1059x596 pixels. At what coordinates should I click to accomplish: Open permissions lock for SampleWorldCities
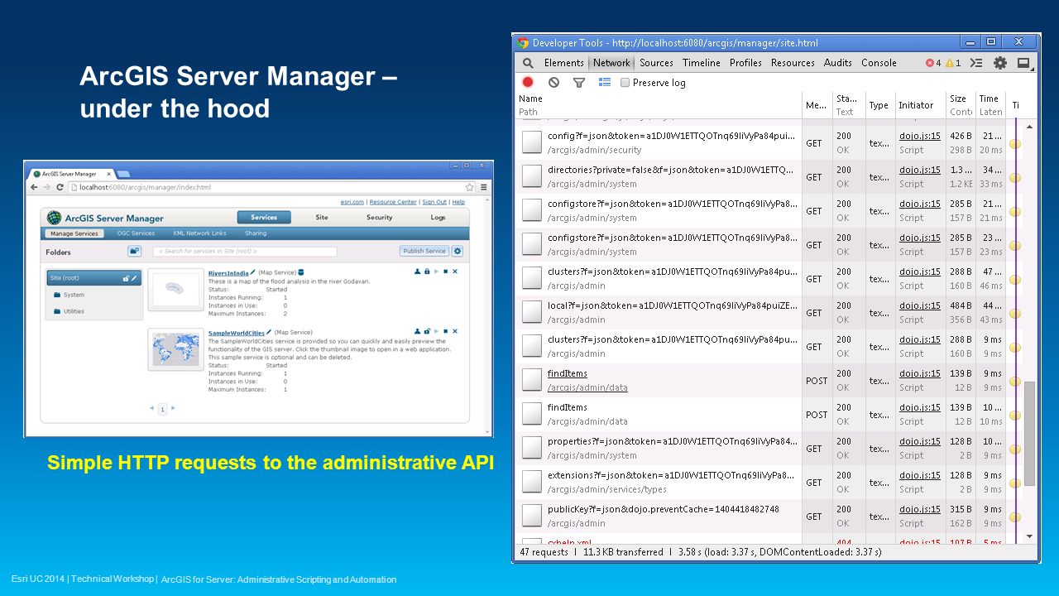(x=427, y=331)
